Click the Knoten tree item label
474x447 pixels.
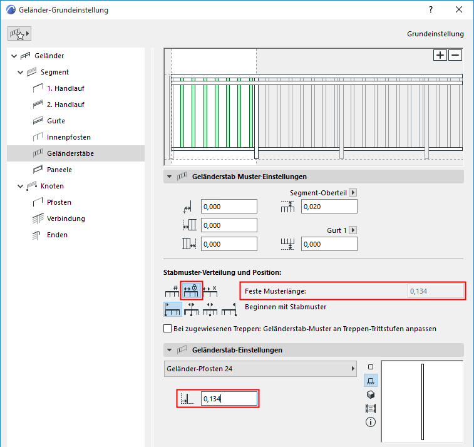point(53,186)
